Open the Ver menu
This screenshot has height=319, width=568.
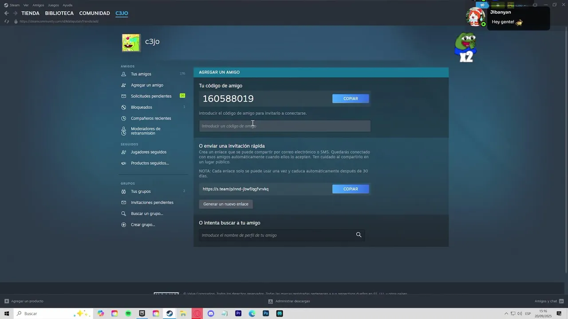[26, 5]
